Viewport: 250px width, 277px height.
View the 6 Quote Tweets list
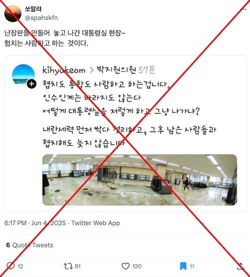(x=29, y=245)
